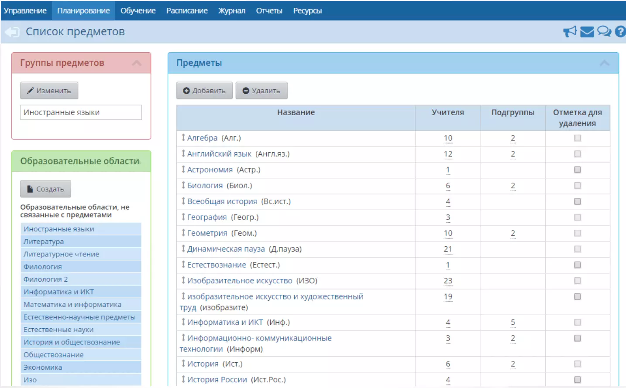The height and width of the screenshot is (388, 626).
Task: Open the Управление menu
Action: 25,10
